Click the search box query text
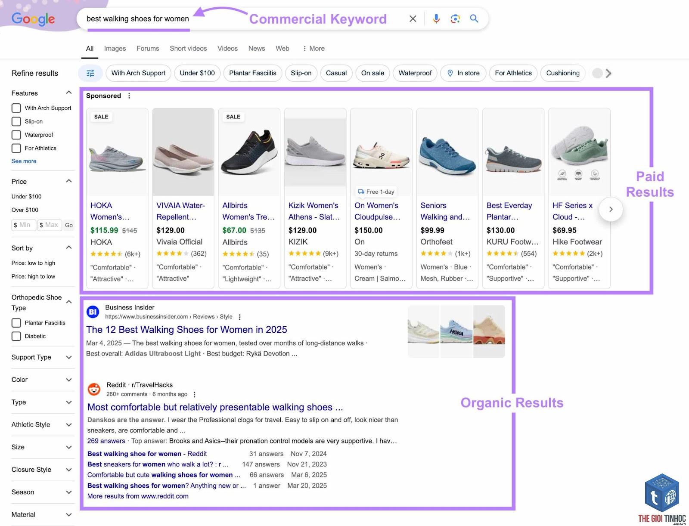 pyautogui.click(x=138, y=19)
